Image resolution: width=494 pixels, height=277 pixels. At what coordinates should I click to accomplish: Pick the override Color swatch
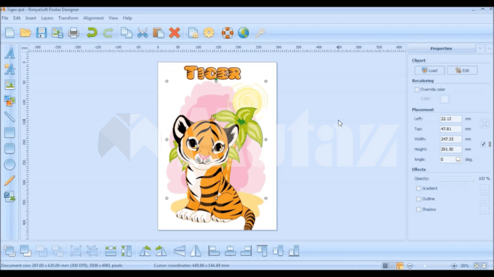(x=444, y=99)
